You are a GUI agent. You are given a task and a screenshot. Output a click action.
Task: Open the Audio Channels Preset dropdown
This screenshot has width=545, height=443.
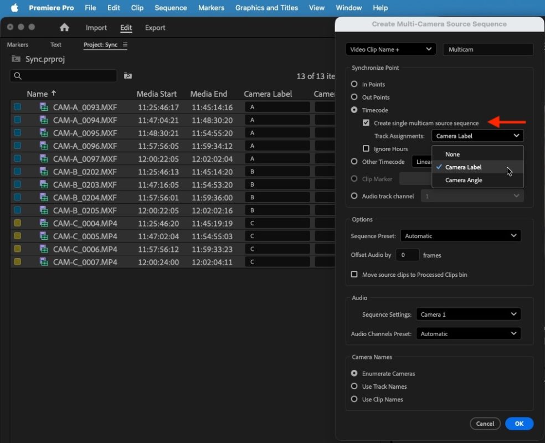pos(468,334)
